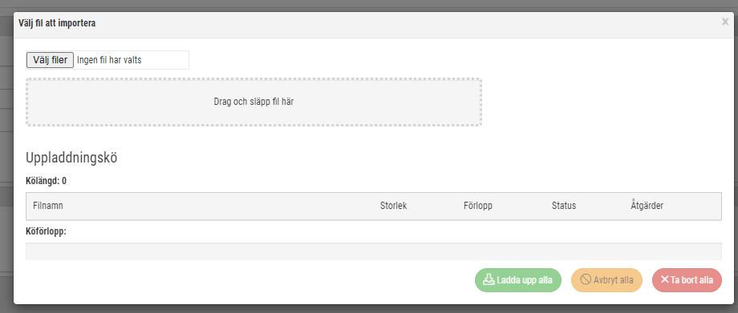Click the Välj filer button
This screenshot has width=738, height=313.
pyautogui.click(x=50, y=60)
